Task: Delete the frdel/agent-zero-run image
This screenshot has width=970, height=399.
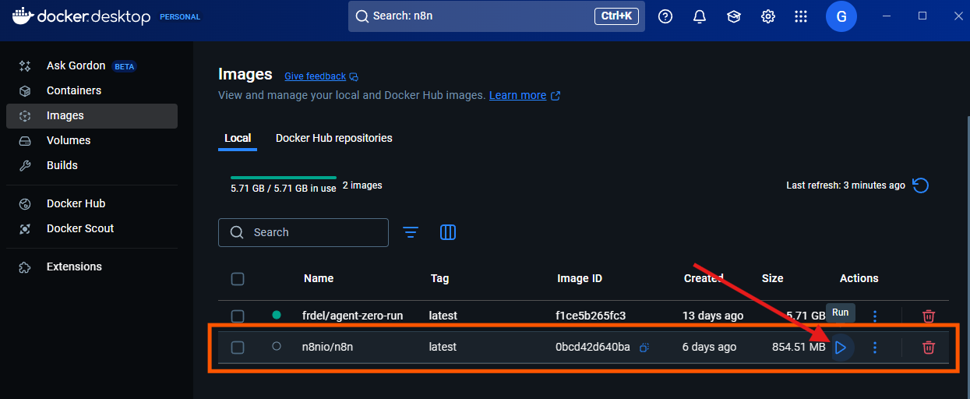Action: 929,316
